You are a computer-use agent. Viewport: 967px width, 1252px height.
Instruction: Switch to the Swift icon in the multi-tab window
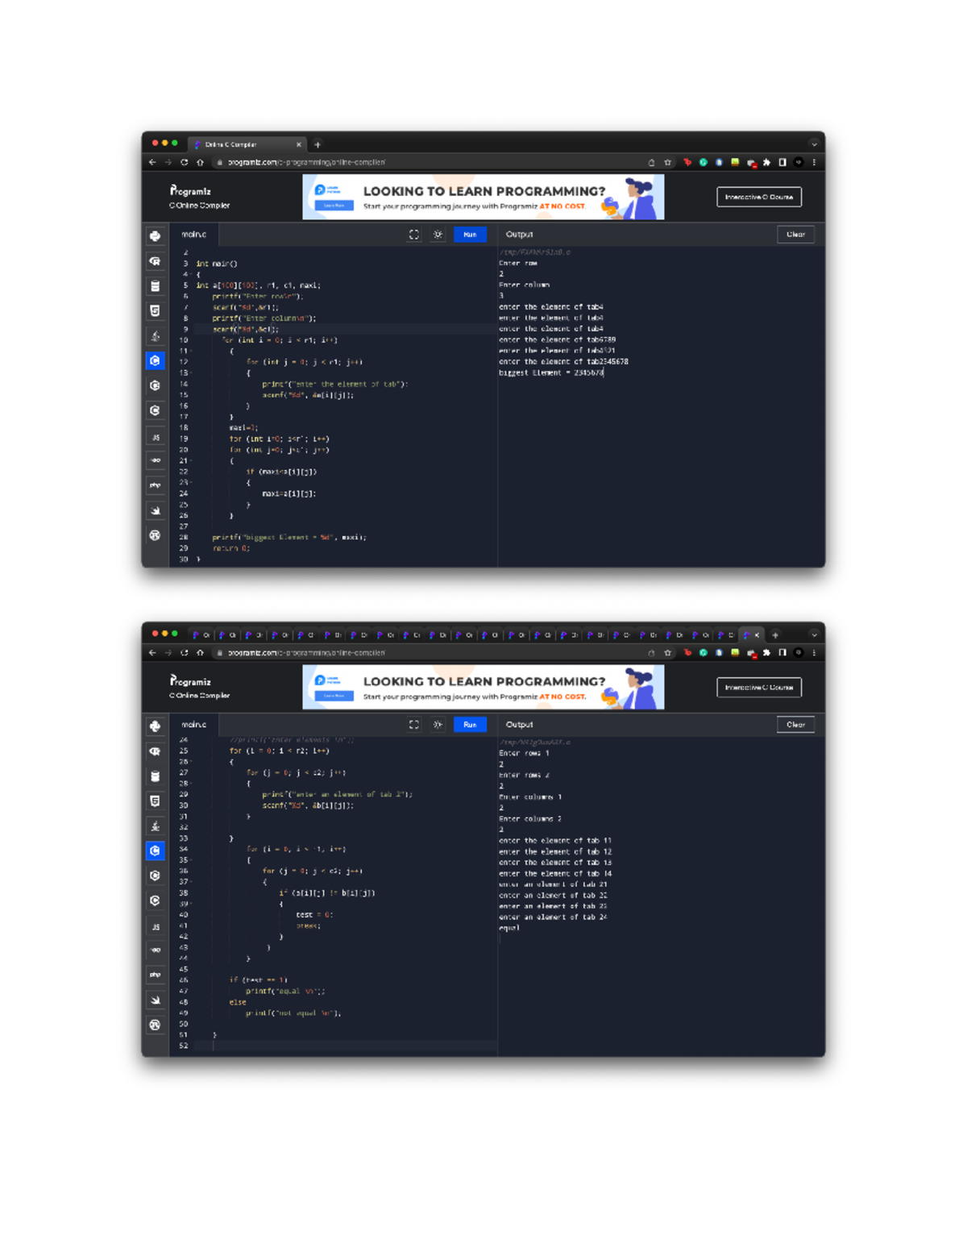pyautogui.click(x=156, y=1000)
